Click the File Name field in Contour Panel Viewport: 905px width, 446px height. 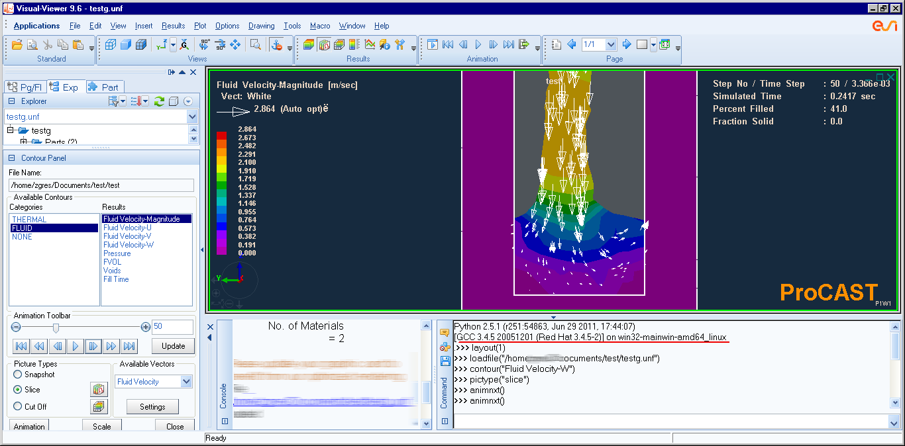click(101, 185)
